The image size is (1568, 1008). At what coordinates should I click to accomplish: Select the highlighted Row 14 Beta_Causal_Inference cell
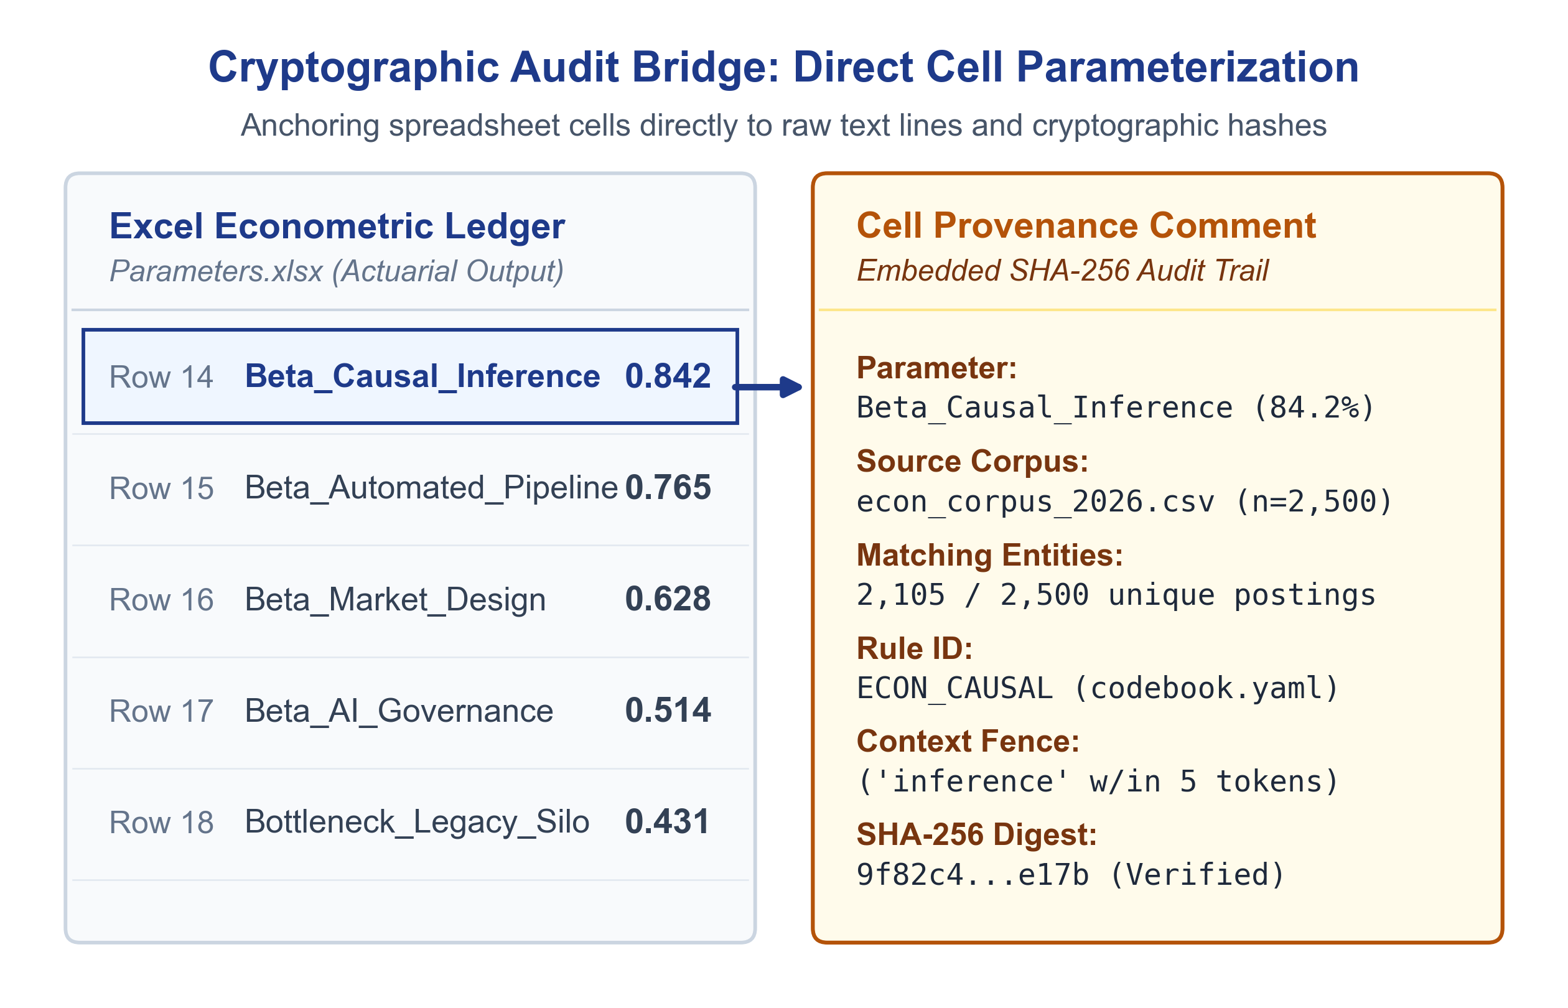coord(410,376)
